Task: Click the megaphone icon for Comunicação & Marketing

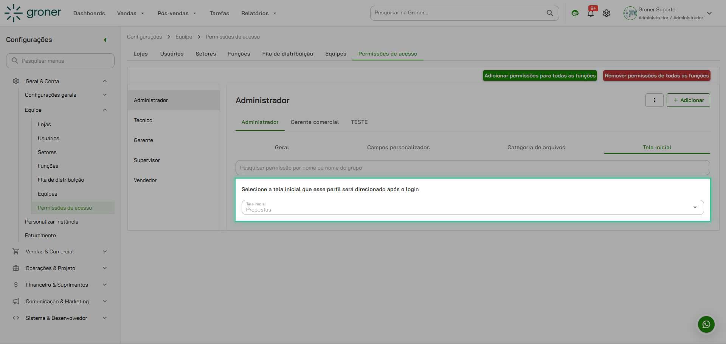Action: pyautogui.click(x=16, y=301)
